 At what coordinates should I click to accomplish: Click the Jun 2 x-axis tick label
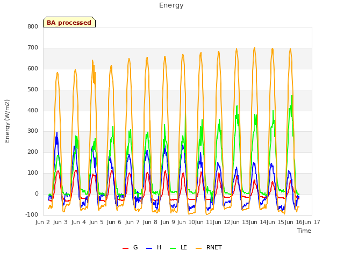pyautogui.click(x=42, y=222)
